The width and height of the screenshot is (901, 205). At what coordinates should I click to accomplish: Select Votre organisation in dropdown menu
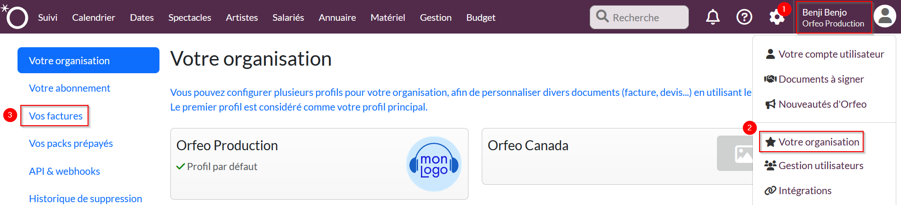pyautogui.click(x=818, y=142)
